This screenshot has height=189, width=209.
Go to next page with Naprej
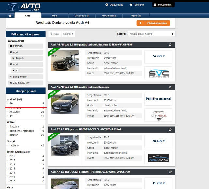tap(68, 34)
